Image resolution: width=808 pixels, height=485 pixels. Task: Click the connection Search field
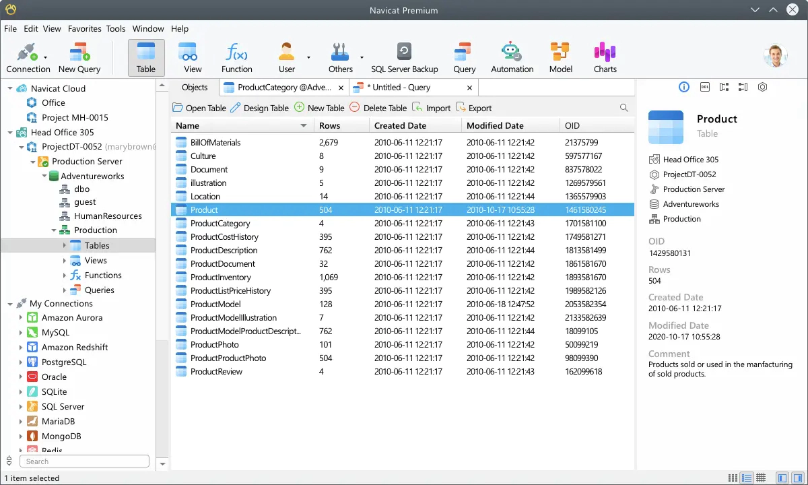pos(84,461)
